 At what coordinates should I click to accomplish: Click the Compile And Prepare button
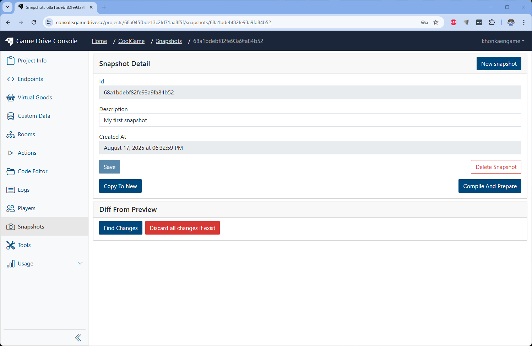pos(489,186)
